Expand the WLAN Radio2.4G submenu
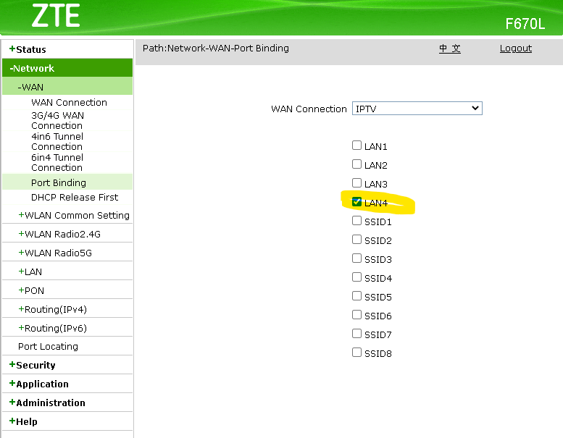563x438 pixels. tap(59, 235)
